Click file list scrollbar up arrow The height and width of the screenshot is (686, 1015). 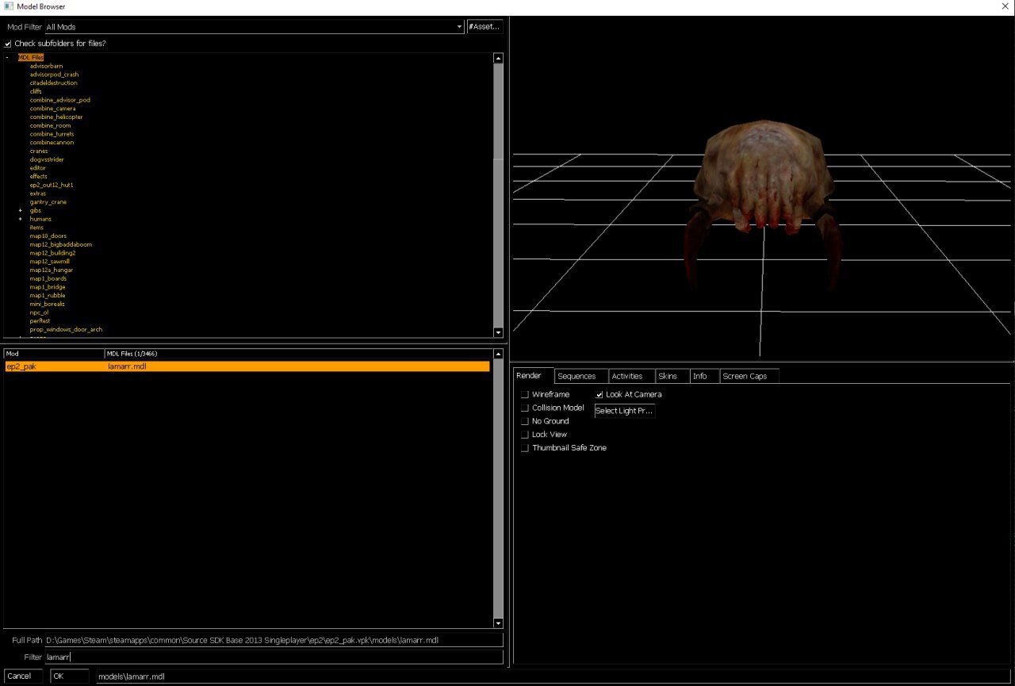[498, 354]
